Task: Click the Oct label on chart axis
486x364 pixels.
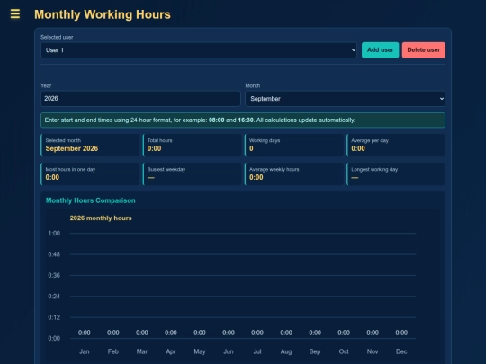Action: click(x=344, y=351)
